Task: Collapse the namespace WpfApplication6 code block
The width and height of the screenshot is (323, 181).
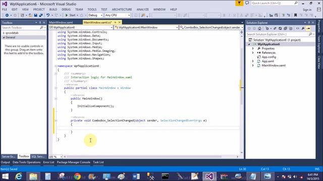Action: (56, 66)
